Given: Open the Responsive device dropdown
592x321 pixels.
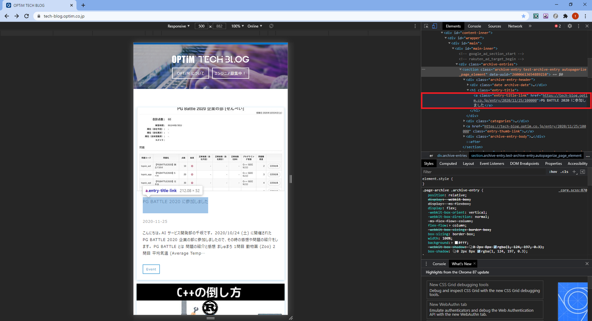Looking at the screenshot, I should (179, 26).
